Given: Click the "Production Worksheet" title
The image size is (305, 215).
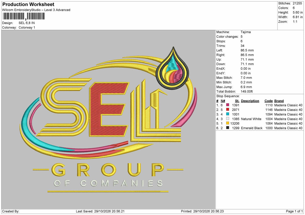Looking at the screenshot, I should pyautogui.click(x=28, y=5).
